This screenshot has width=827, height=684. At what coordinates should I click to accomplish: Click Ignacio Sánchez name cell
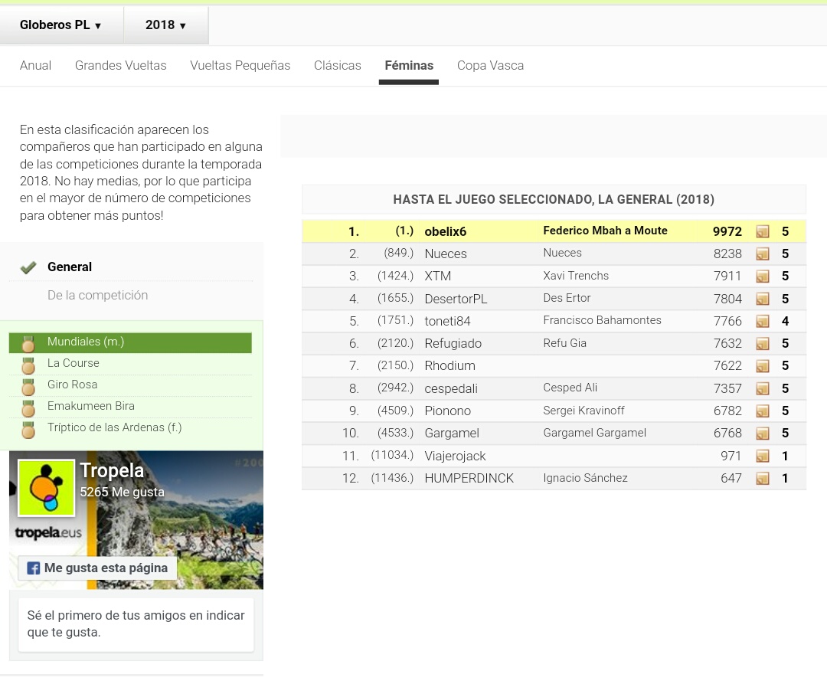pos(586,478)
